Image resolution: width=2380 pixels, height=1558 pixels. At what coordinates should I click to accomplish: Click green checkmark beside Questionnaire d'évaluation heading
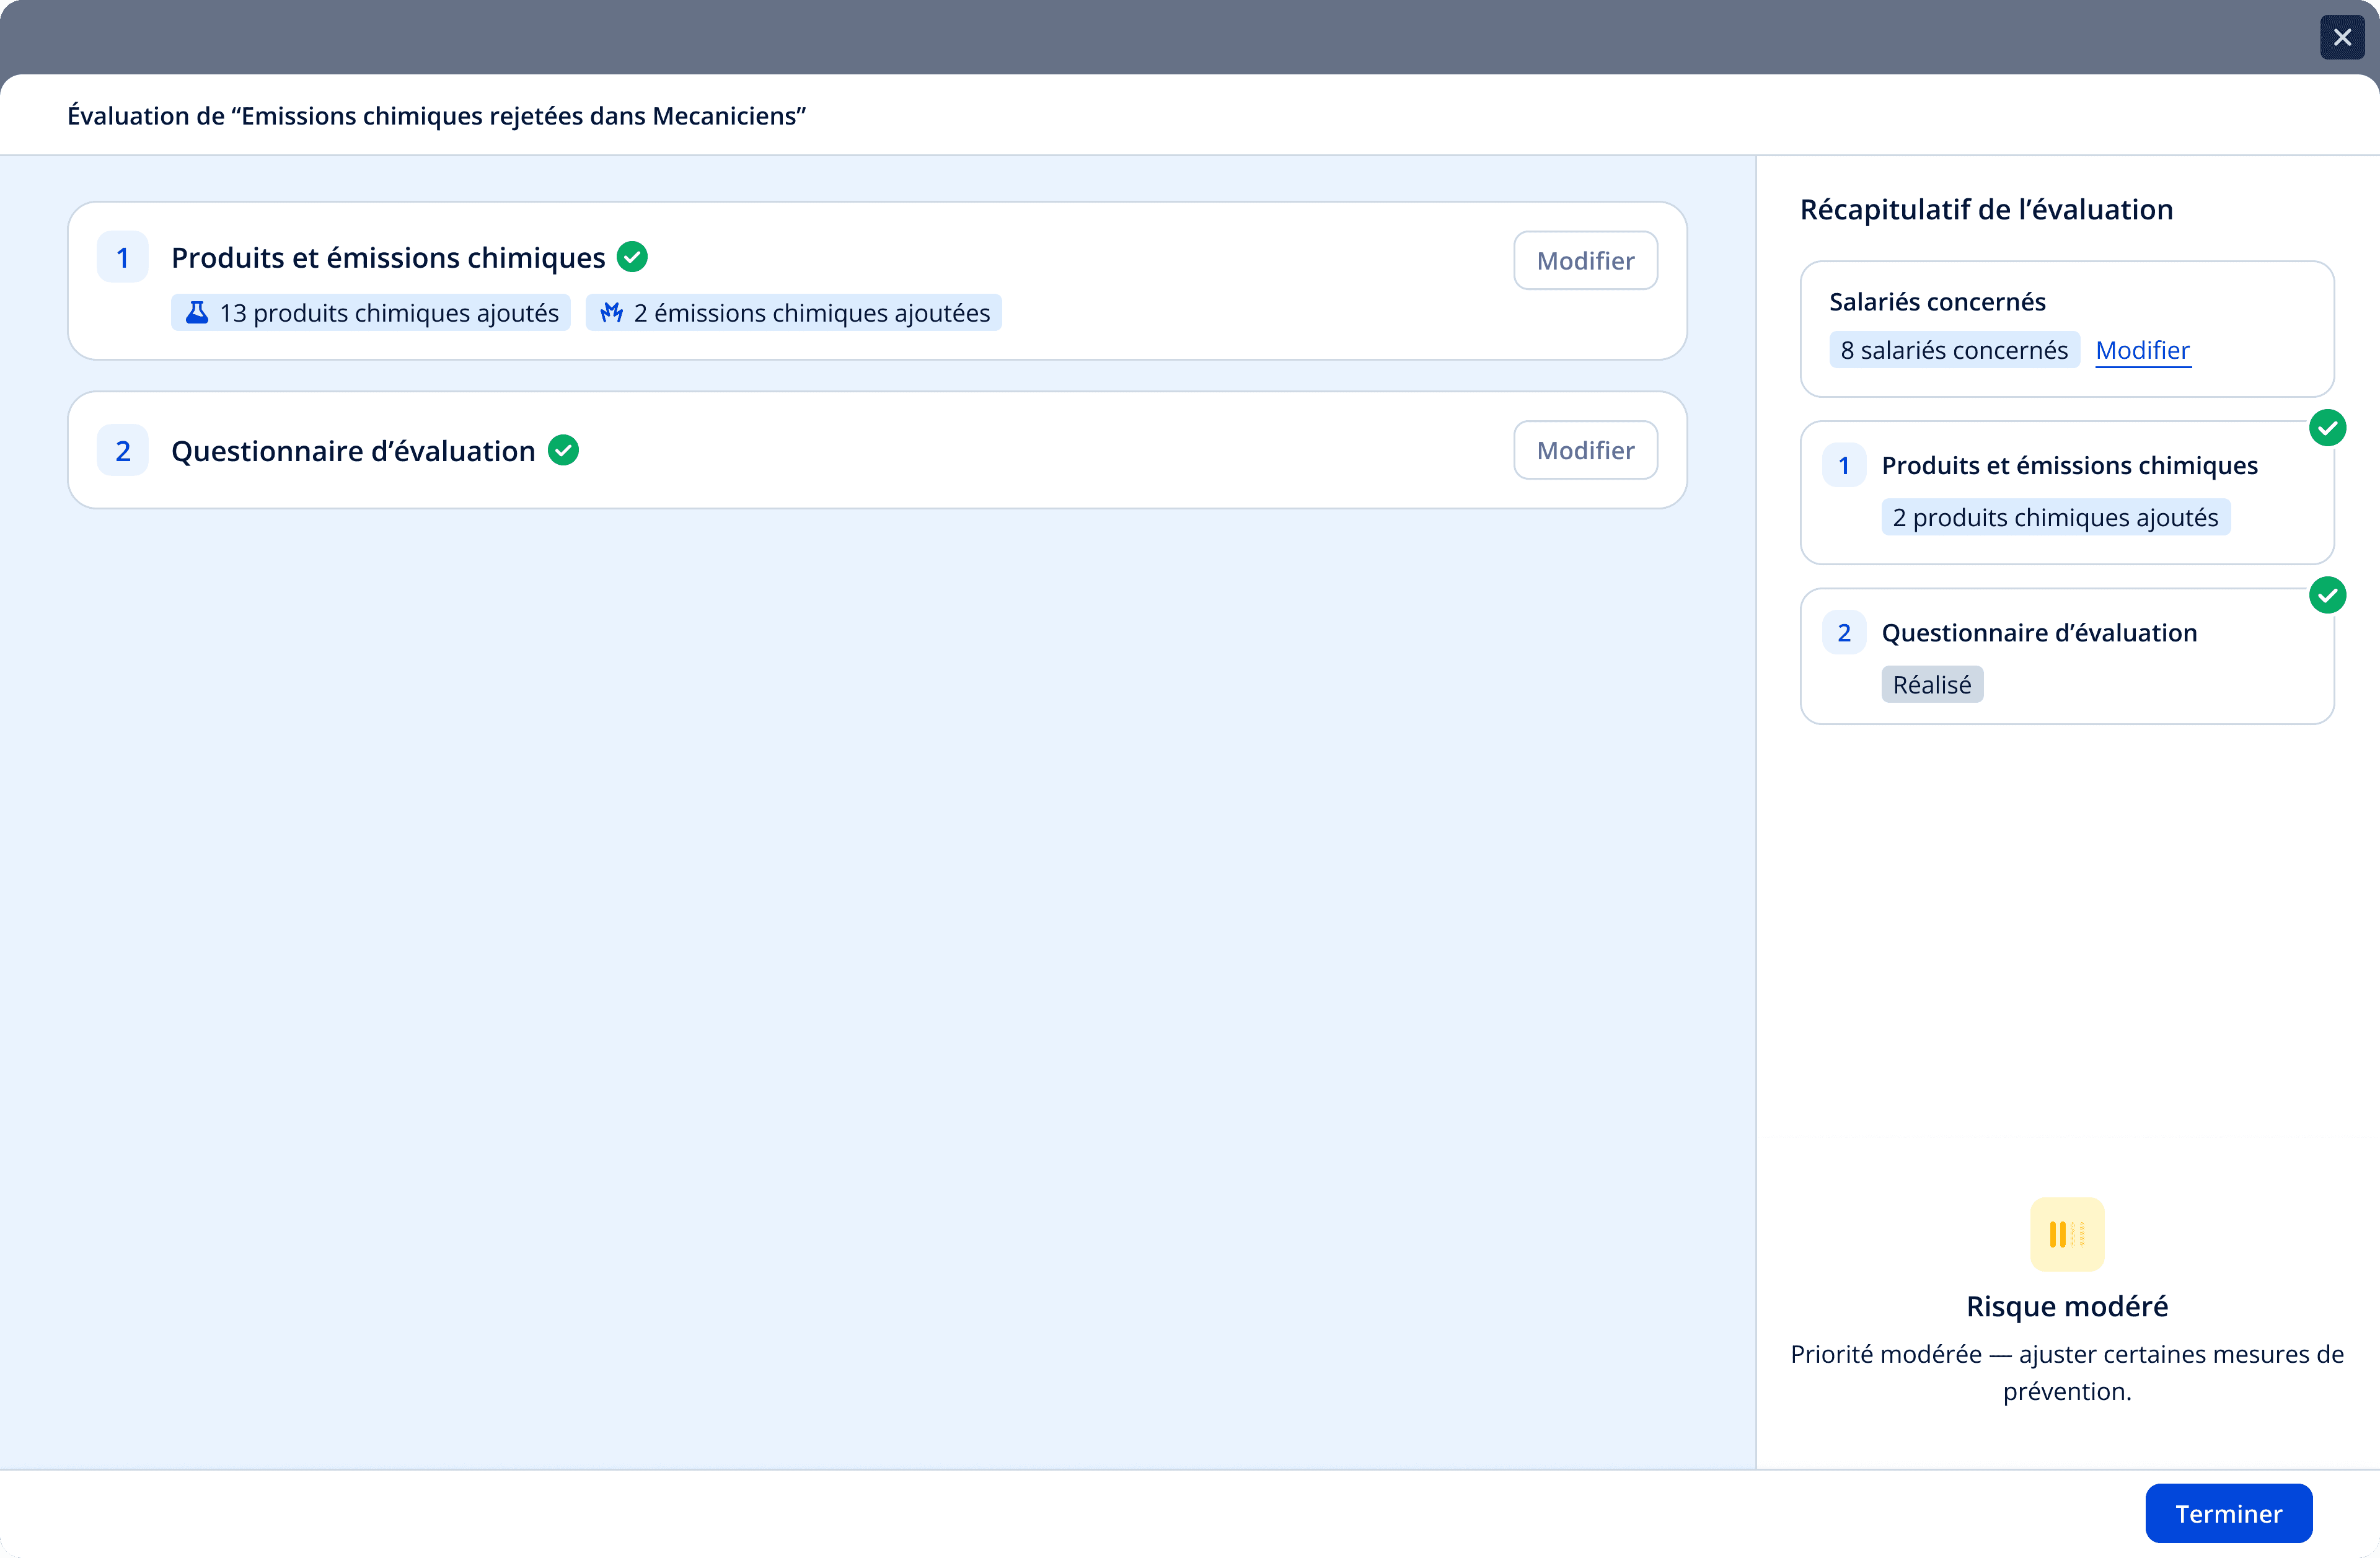pyautogui.click(x=564, y=450)
